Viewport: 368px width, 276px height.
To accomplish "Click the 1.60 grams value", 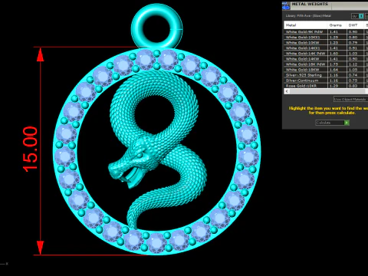I will point(333,54).
